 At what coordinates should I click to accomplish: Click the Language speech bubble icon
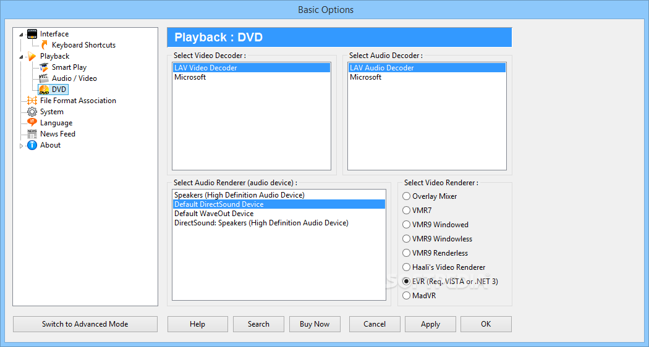(32, 122)
